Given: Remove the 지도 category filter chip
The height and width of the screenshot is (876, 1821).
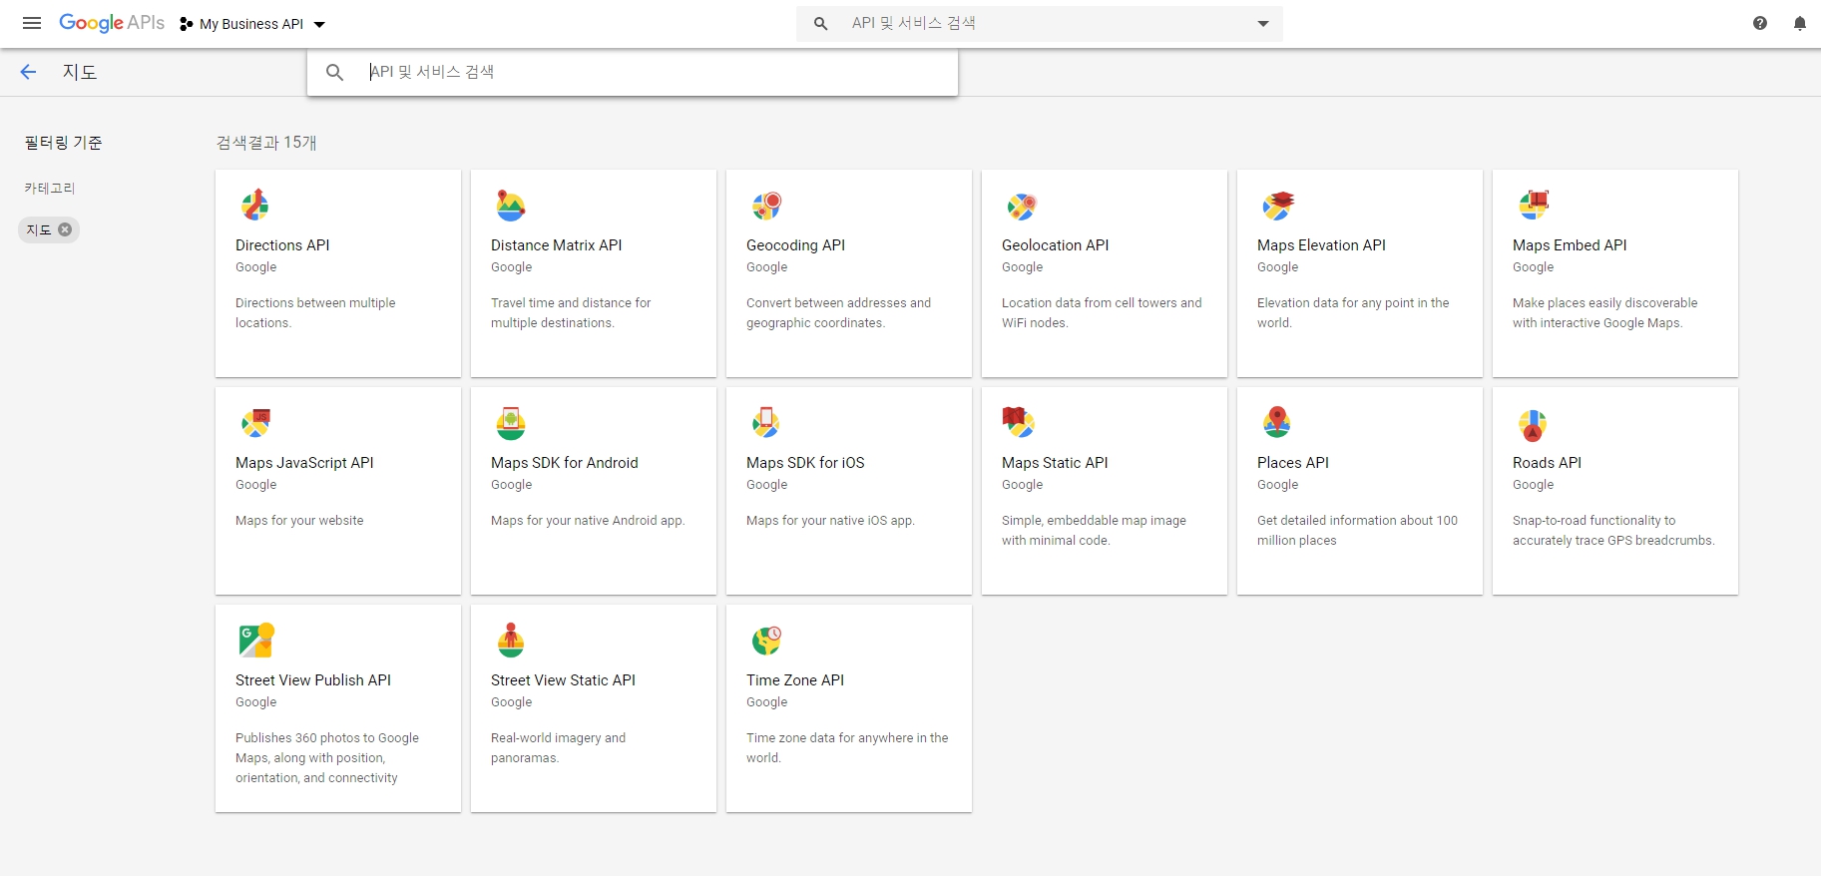Looking at the screenshot, I should click(65, 229).
